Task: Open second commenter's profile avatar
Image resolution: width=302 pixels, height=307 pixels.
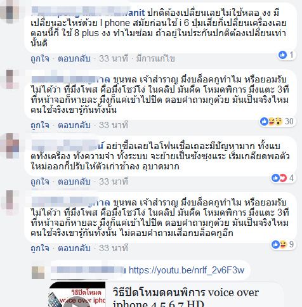Action: click(x=10, y=79)
